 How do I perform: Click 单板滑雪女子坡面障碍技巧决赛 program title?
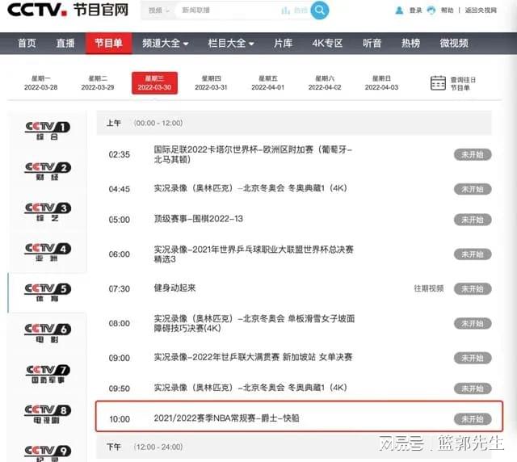254,323
